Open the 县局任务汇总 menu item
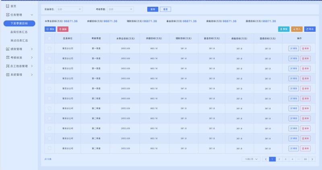The width and height of the screenshot is (322, 170). click(19, 32)
